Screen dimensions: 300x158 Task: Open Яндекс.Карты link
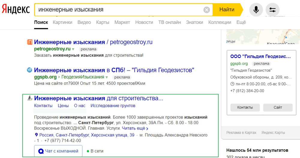(273, 133)
